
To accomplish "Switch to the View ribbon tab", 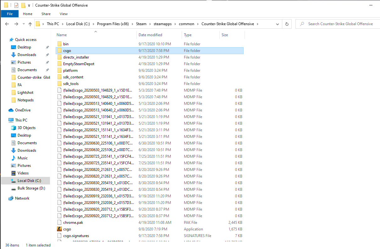I will [x=63, y=14].
